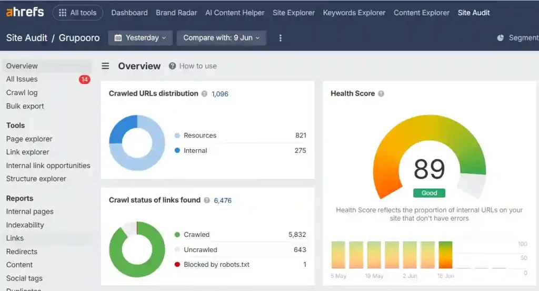Open AI Content Helper
The height and width of the screenshot is (291, 539).
coord(235,13)
